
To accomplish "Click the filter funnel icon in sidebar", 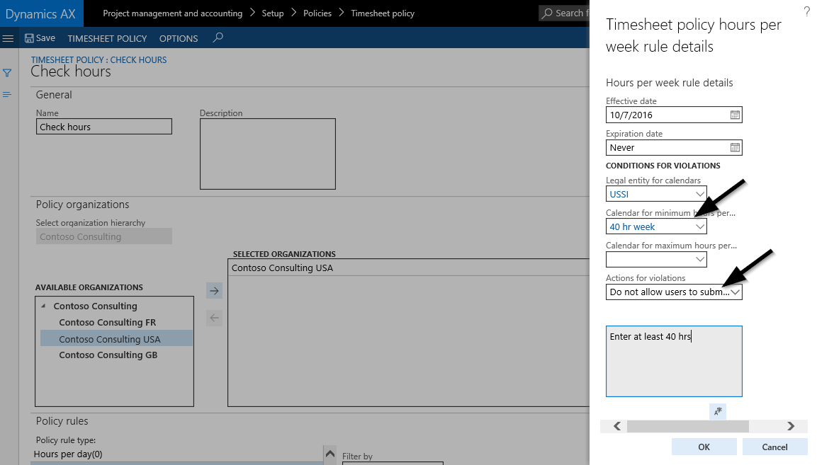I will point(7,73).
